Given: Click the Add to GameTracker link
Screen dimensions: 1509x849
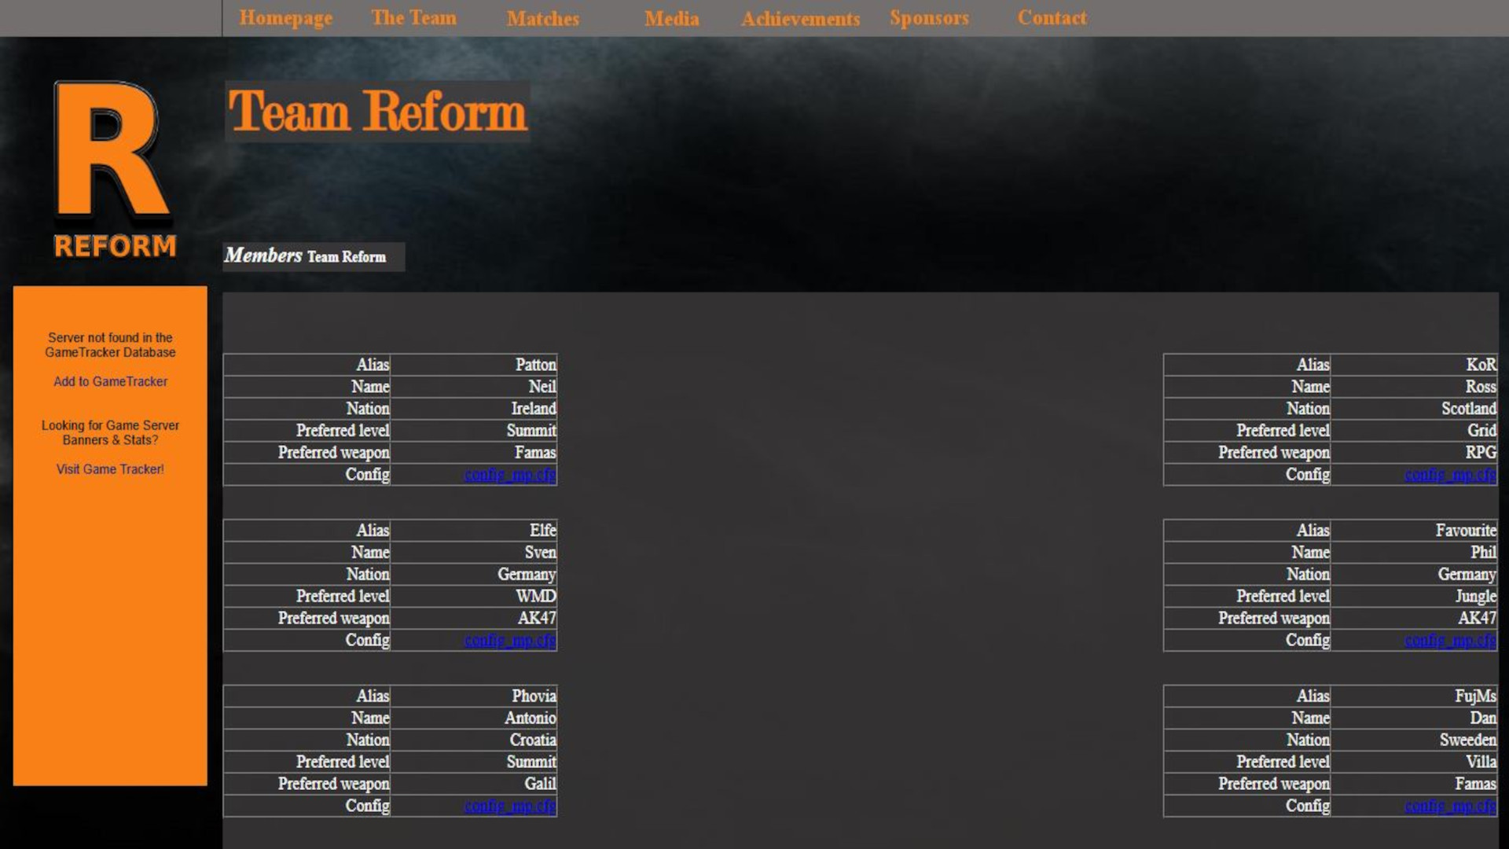Looking at the screenshot, I should tap(110, 381).
